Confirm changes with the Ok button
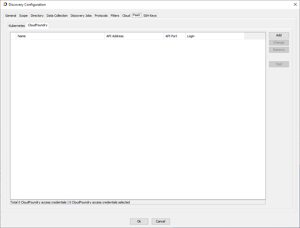The width and height of the screenshot is (300, 228). (x=139, y=221)
